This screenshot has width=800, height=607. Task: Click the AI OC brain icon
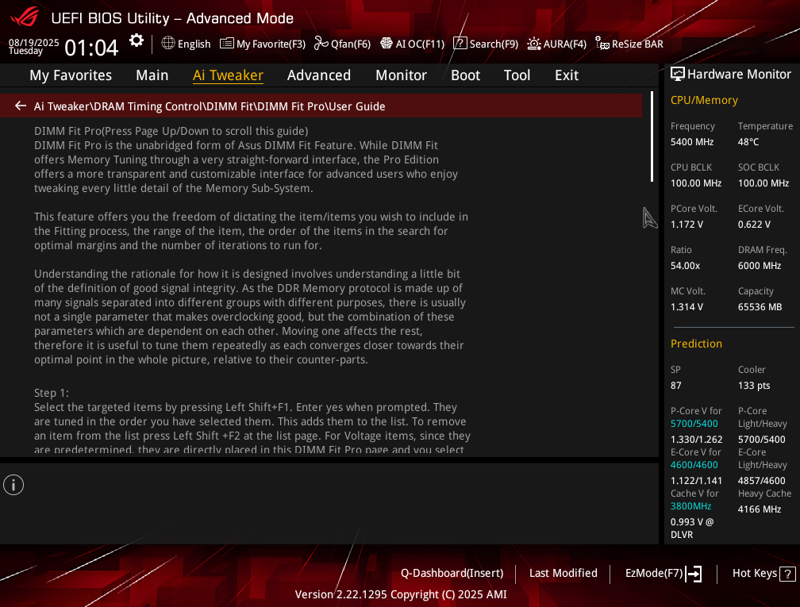[387, 44]
